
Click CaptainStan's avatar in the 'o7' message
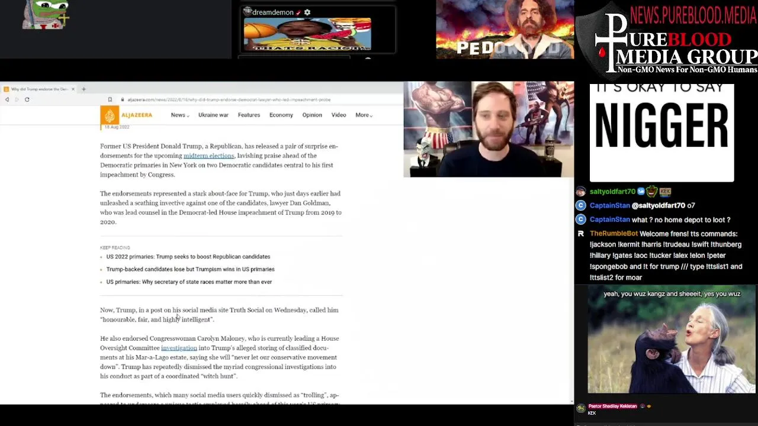580,205
